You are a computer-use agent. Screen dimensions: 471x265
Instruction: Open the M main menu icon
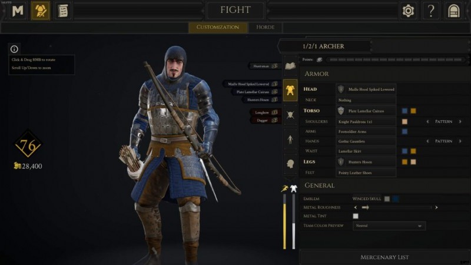(x=18, y=11)
